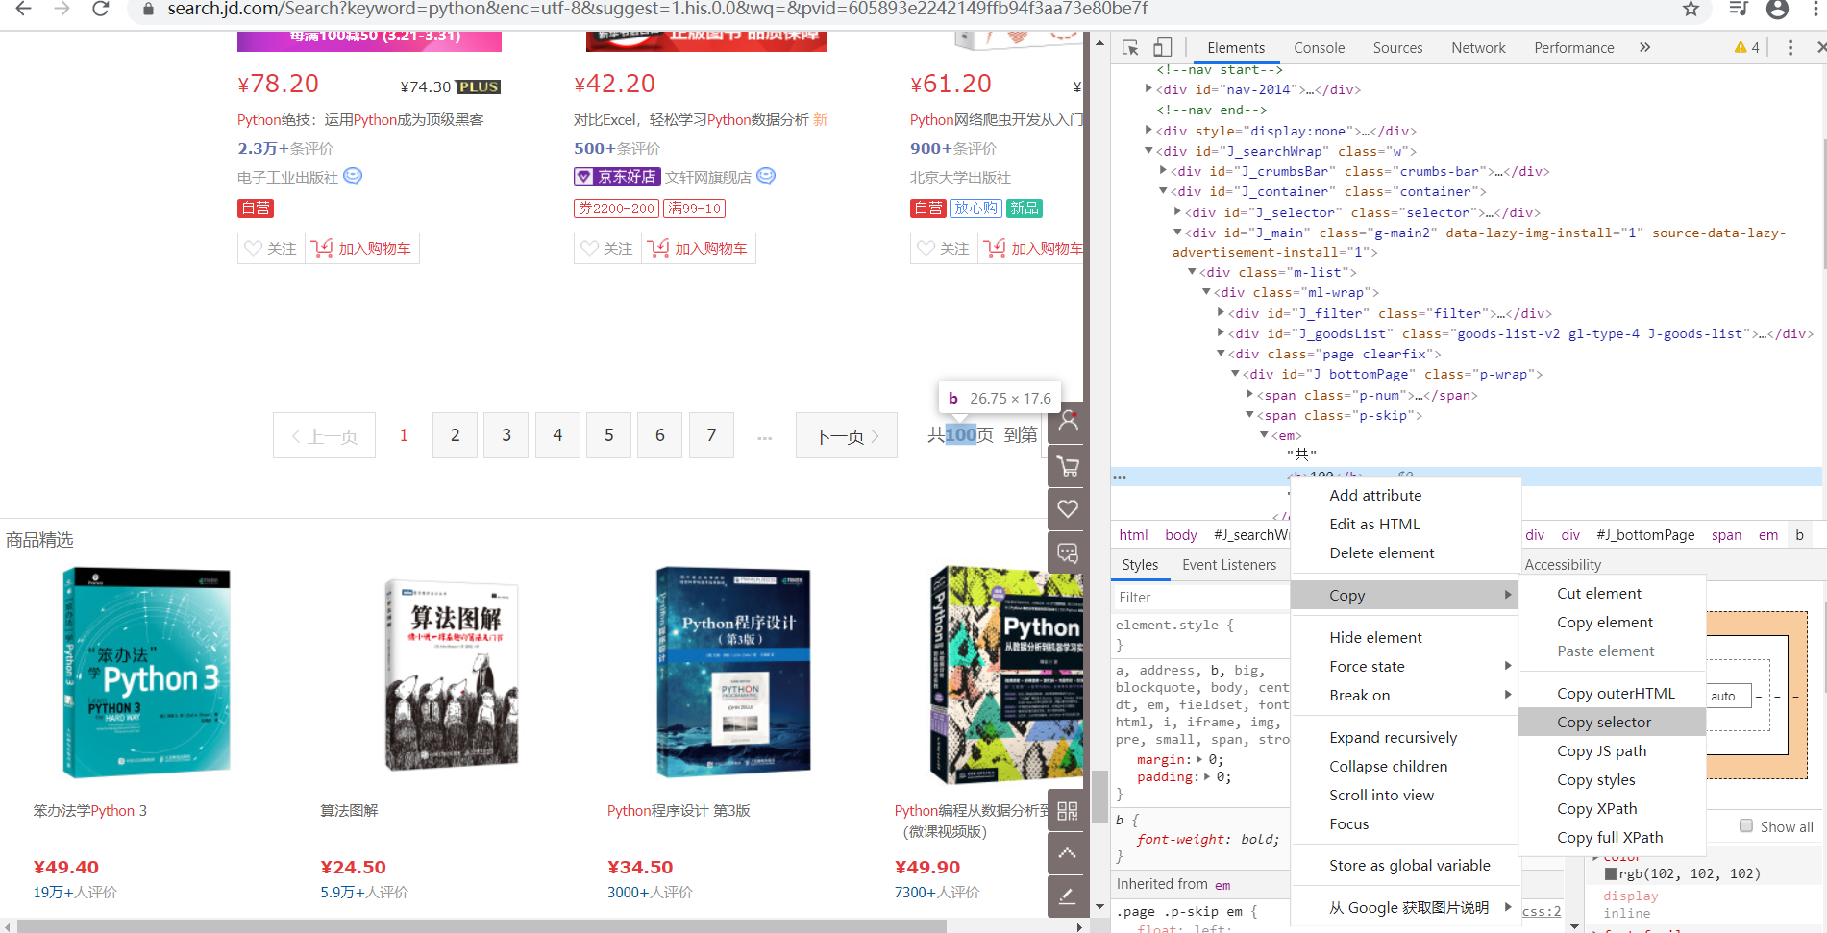Viewport: 1827px width, 933px height.
Task: Open the DevTools three-dot customize menu
Action: coord(1790,47)
